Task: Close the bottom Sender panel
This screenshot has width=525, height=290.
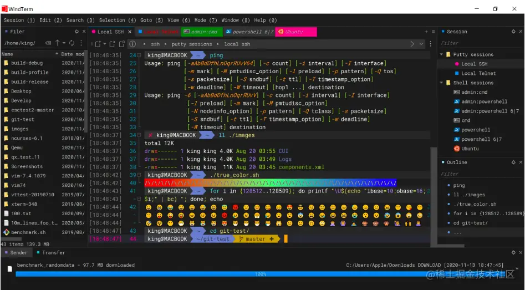Action: pyautogui.click(x=521, y=252)
